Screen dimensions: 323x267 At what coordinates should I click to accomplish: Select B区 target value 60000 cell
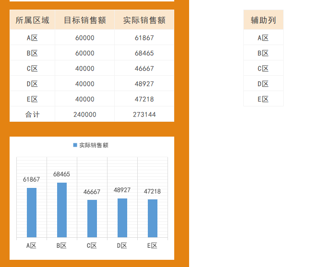click(x=84, y=53)
